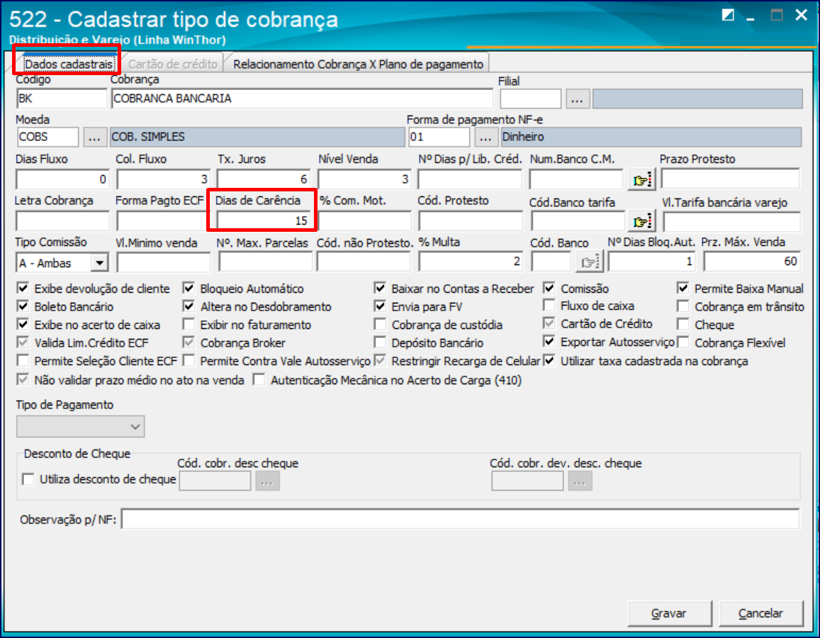This screenshot has width=820, height=638.
Task: Open the Tipo de Pagamento combo box
Action: point(81,427)
